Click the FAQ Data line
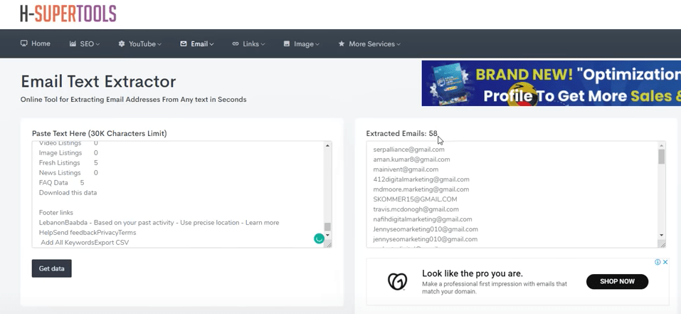This screenshot has width=681, height=314. [62, 183]
